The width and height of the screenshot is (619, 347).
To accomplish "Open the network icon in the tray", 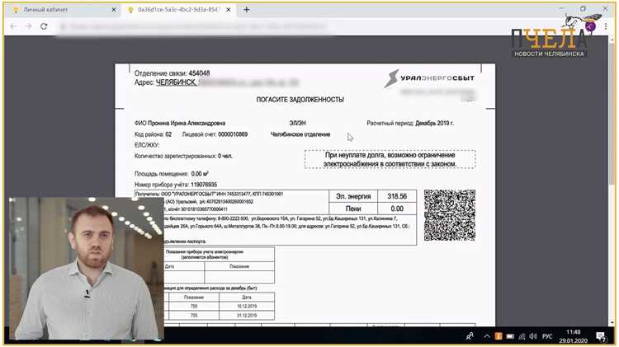I will pyautogui.click(x=522, y=336).
